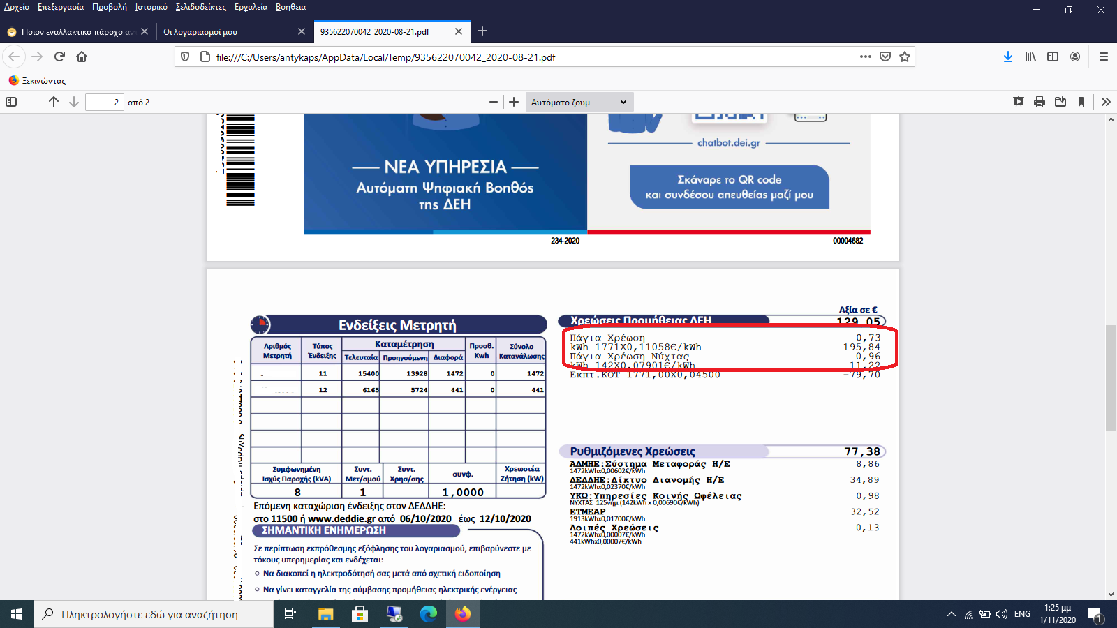The height and width of the screenshot is (628, 1117).
Task: Select Ρυθμιζόμενες Χρεώσεις heading text
Action: (x=633, y=451)
